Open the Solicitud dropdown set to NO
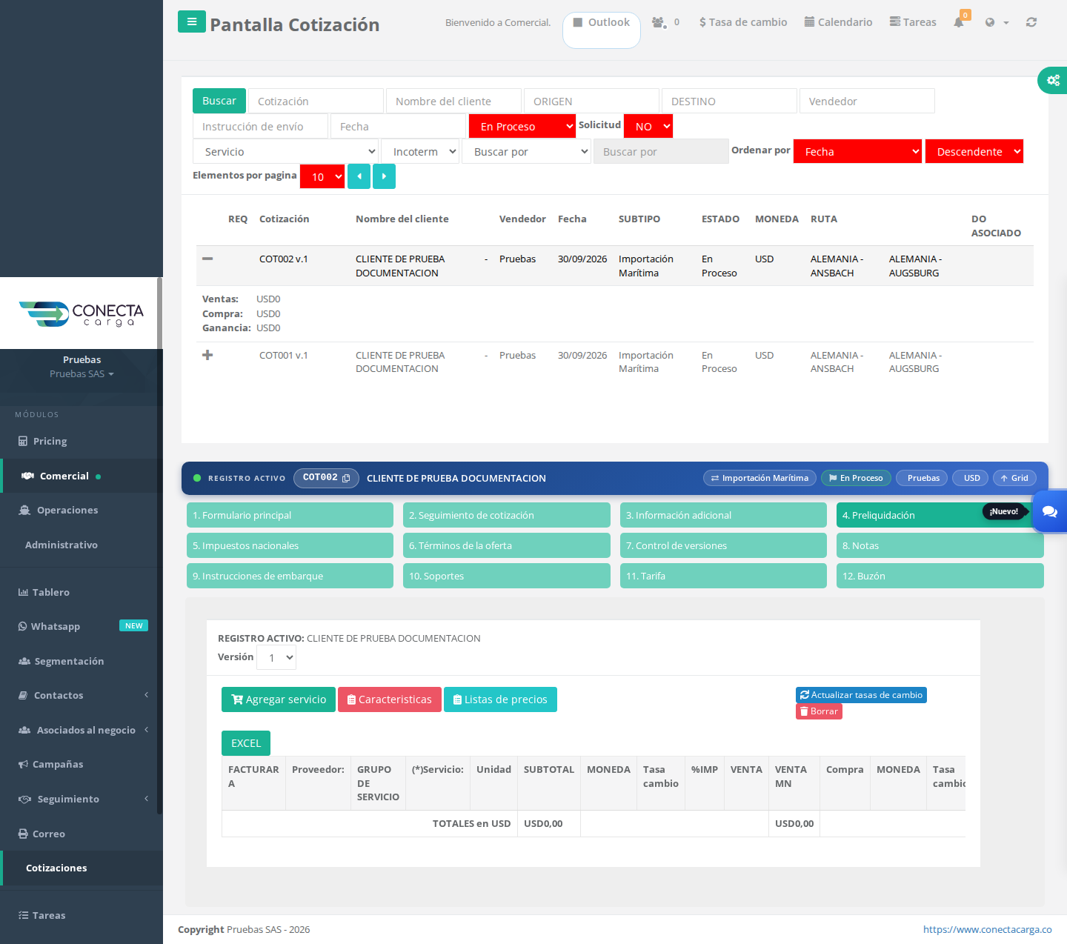 click(x=648, y=126)
